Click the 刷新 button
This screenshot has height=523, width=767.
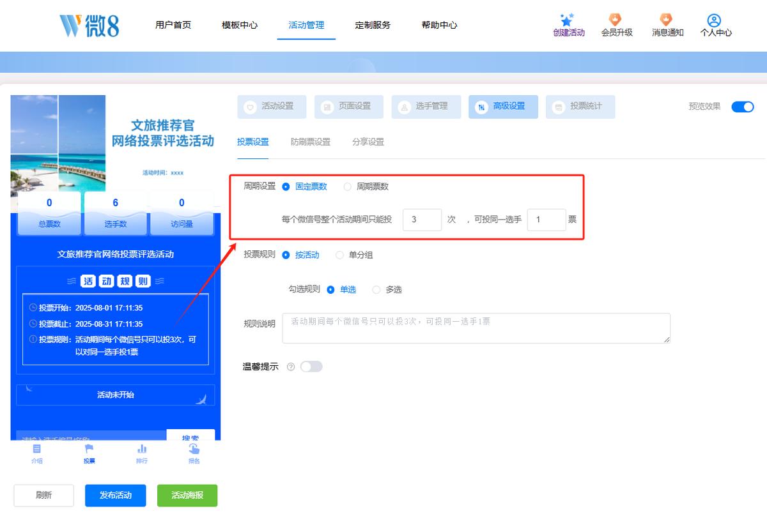(x=44, y=496)
